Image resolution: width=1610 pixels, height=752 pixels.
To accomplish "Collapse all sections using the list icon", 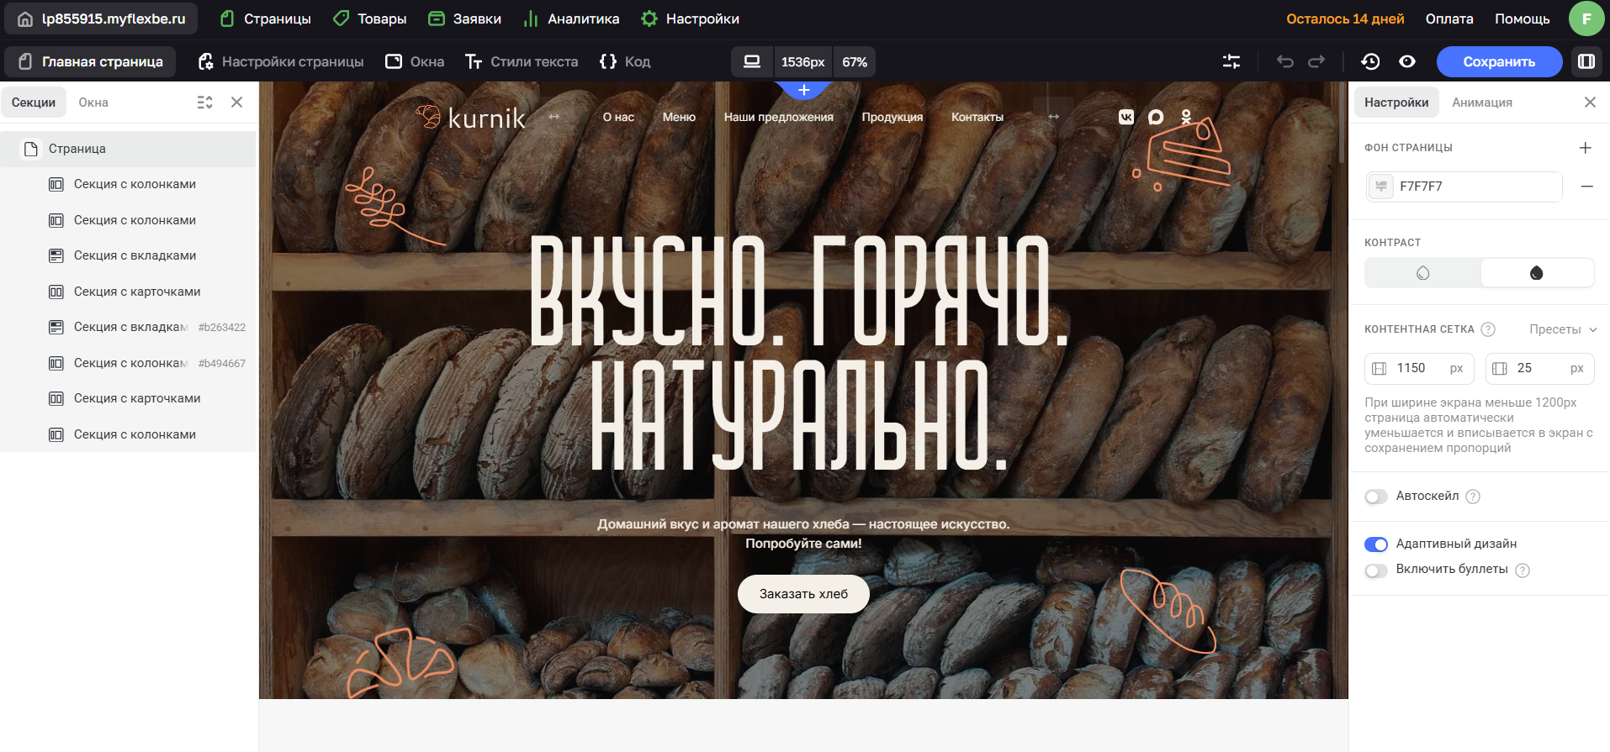I will click(x=204, y=103).
